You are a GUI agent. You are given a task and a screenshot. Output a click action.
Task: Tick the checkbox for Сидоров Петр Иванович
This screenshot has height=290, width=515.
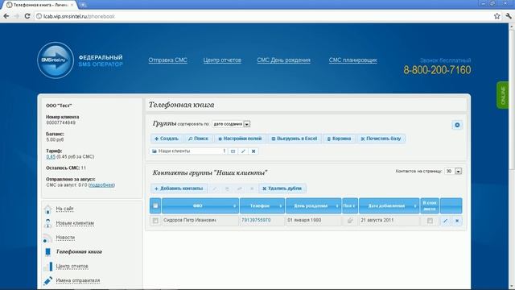coord(155,221)
